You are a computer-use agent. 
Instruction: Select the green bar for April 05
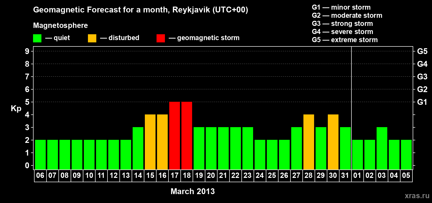pyautogui.click(x=406, y=155)
